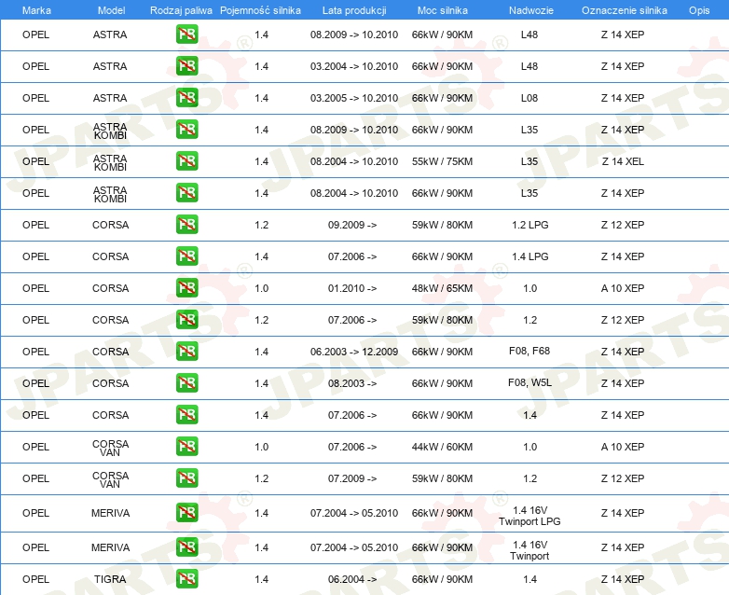Click fuel icon in ASTRA L08 row
The image size is (729, 595).
186,98
